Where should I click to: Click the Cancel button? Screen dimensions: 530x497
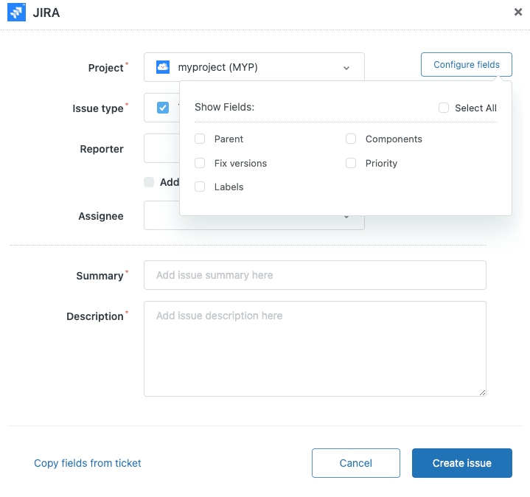(x=356, y=463)
